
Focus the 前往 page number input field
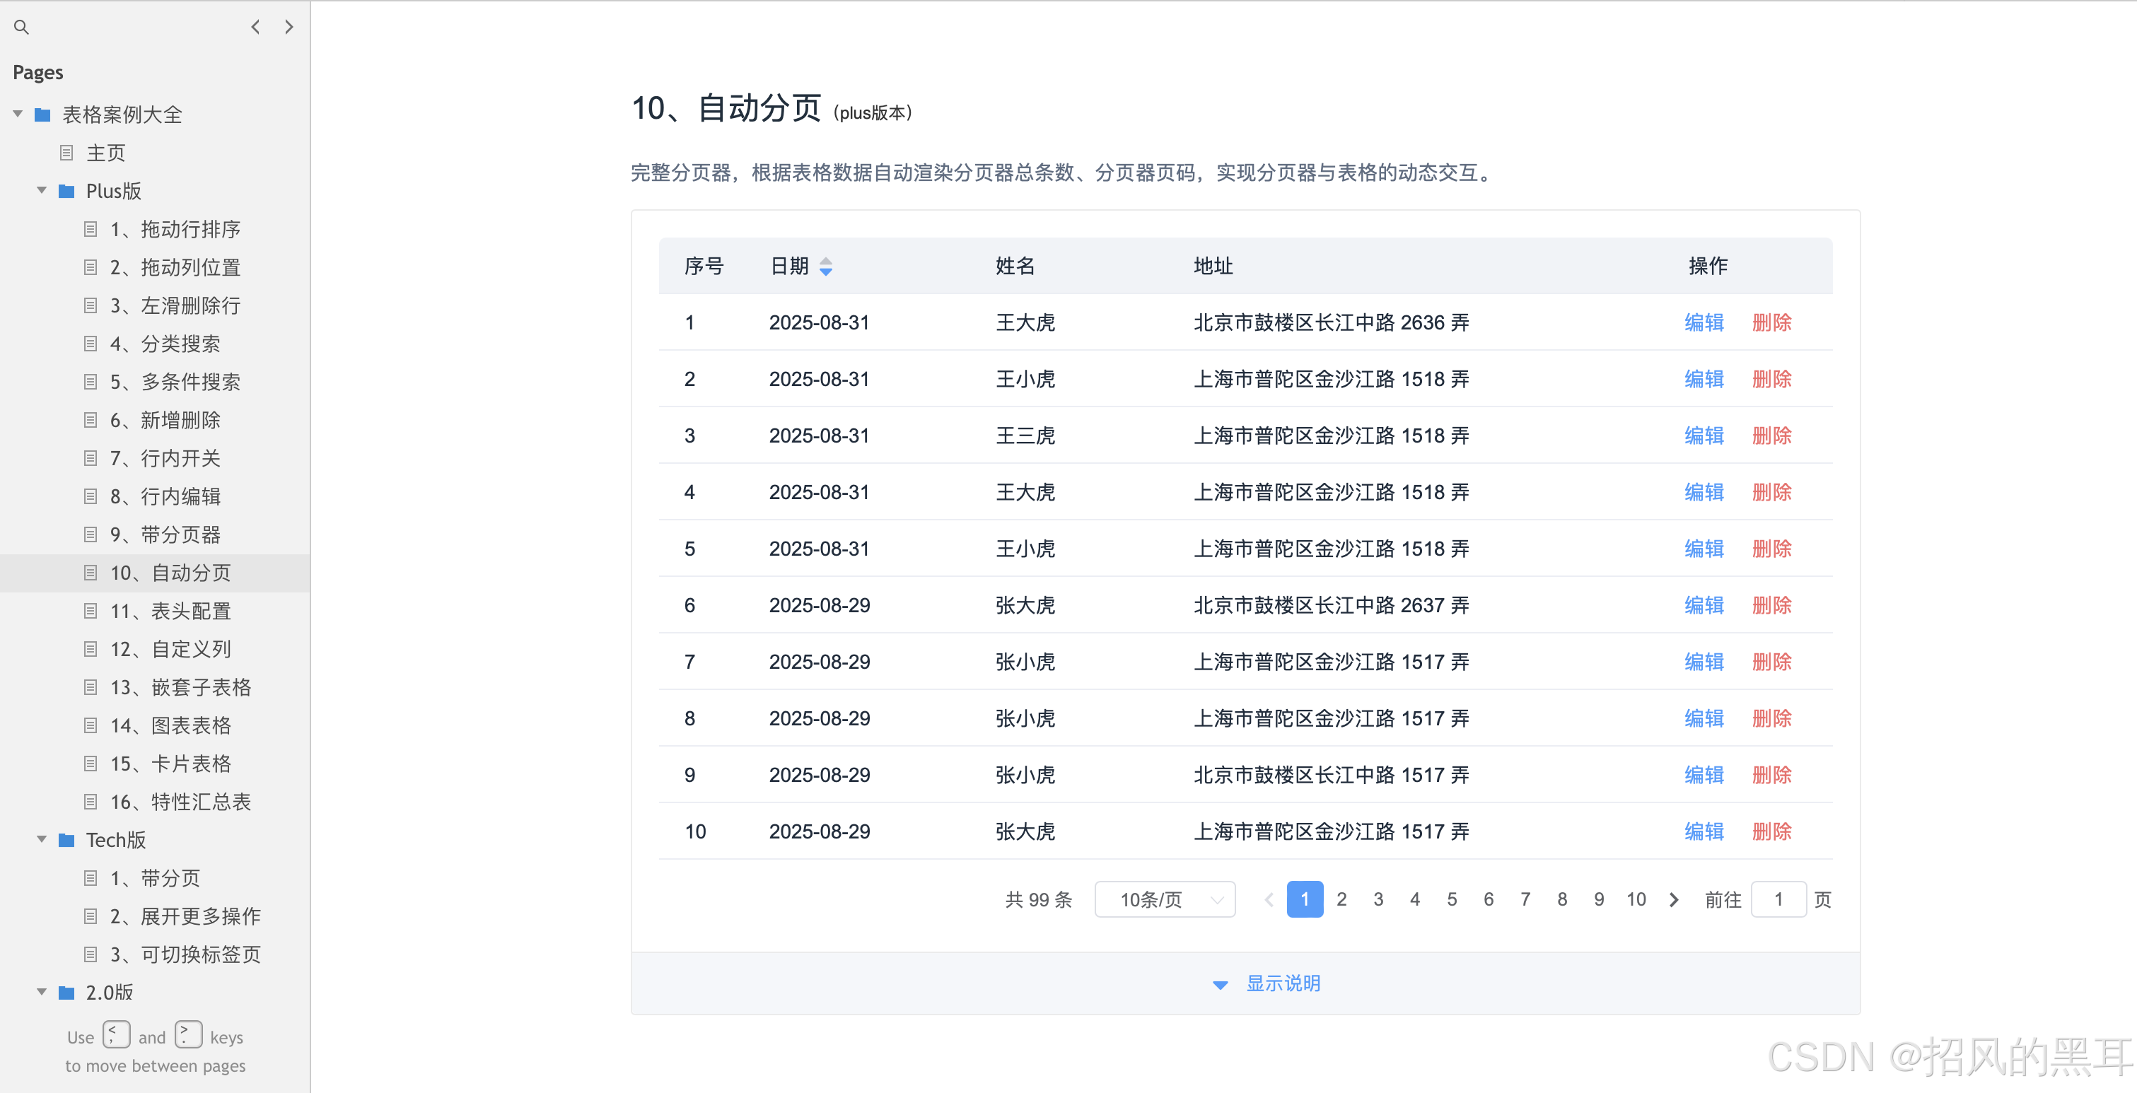(1778, 900)
